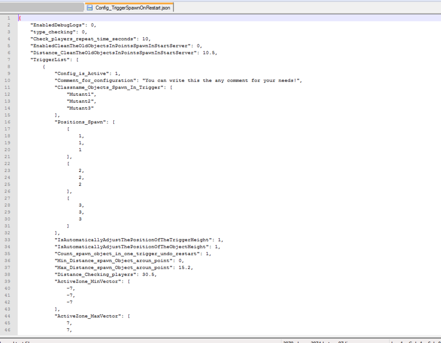Click "Classname_Objects_Spawn_In_Trigger" key
The width and height of the screenshot is (441, 343).
109,87
